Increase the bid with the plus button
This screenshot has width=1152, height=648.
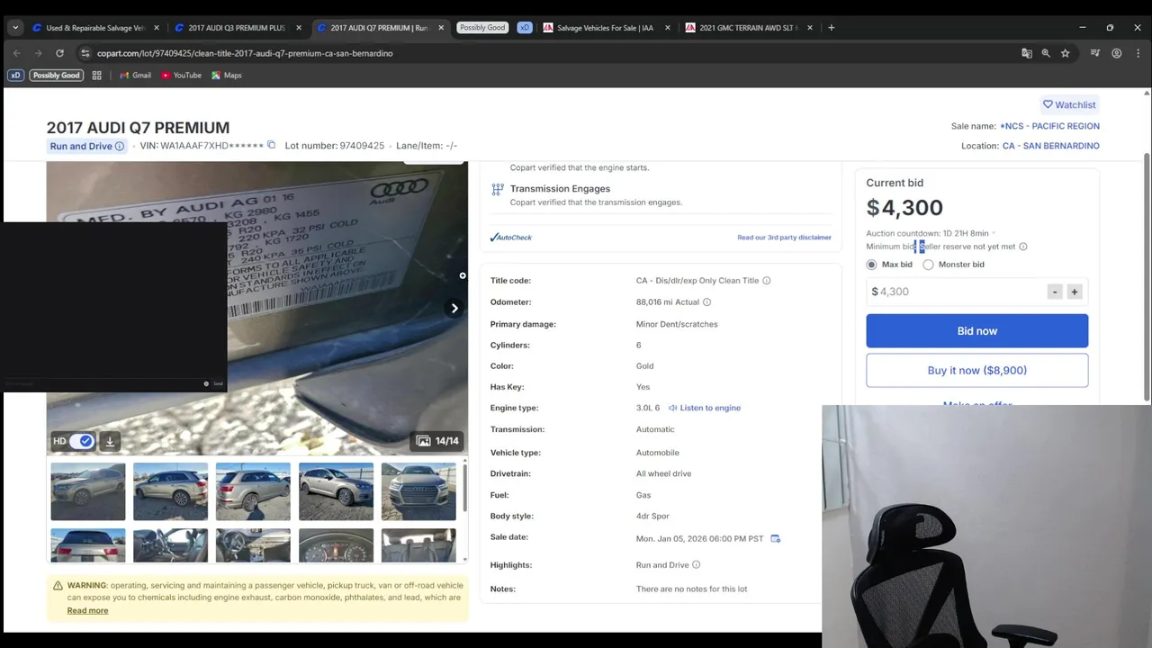pos(1074,292)
